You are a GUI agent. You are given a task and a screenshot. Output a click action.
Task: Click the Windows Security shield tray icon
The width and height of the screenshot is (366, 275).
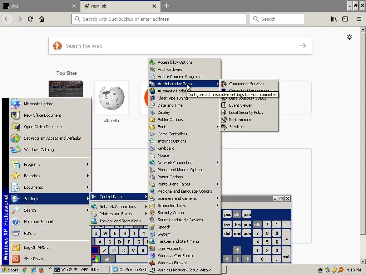[x=334, y=270]
